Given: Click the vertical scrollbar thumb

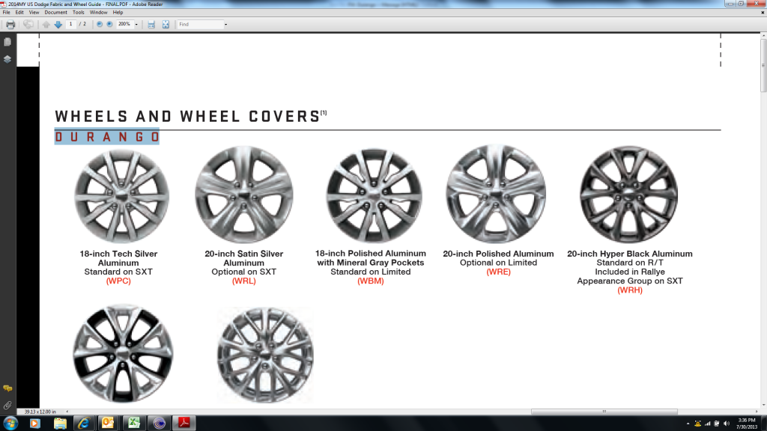Looking at the screenshot, I should pyautogui.click(x=763, y=66).
